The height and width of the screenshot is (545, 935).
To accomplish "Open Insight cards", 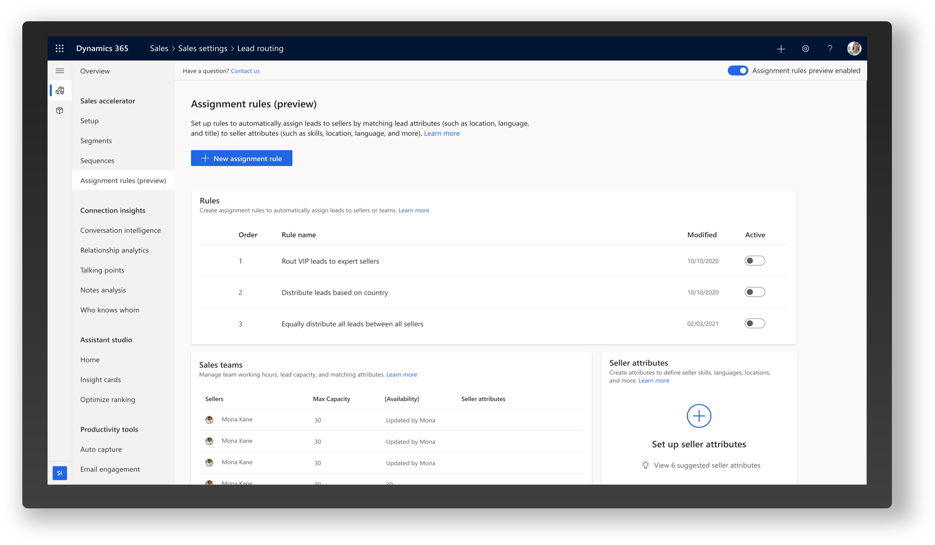I will [x=101, y=380].
